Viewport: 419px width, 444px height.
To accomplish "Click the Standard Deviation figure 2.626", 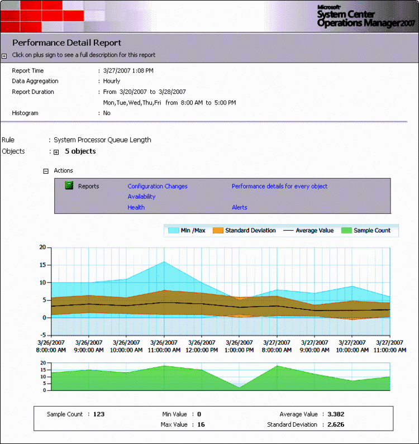I will pyautogui.click(x=336, y=424).
